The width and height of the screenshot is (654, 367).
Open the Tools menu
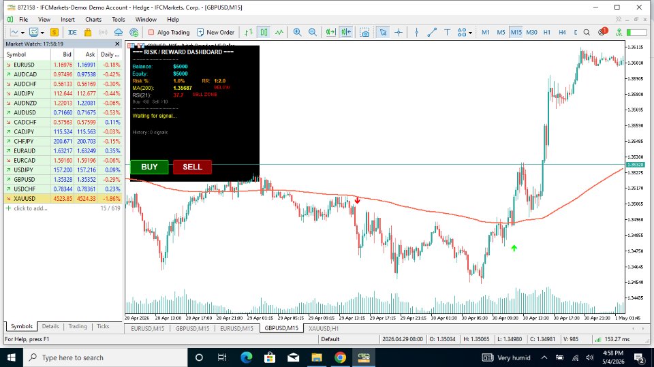click(119, 19)
